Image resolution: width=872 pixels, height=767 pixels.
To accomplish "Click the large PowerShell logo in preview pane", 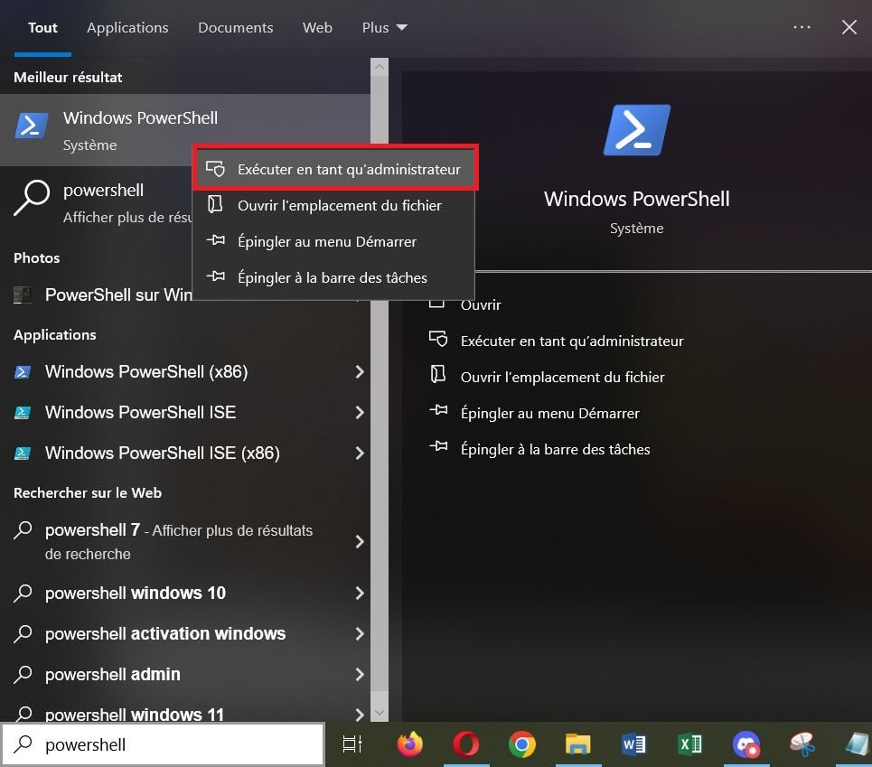I will pyautogui.click(x=637, y=130).
